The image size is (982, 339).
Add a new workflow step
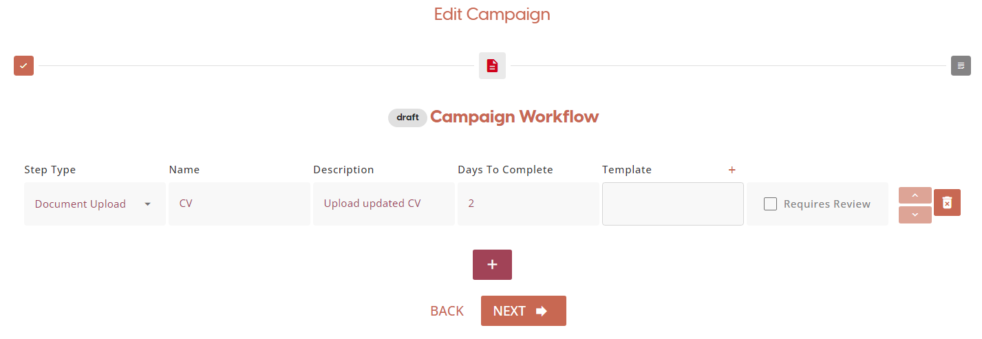(492, 265)
